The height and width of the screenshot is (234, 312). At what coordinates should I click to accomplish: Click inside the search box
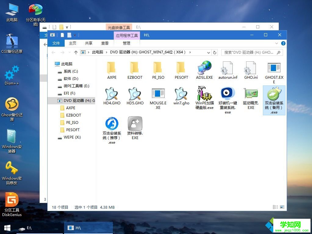[x=250, y=52]
